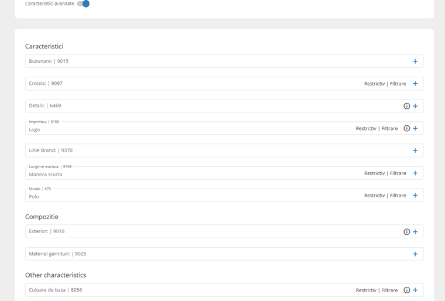The image size is (445, 301).
Task: Click Restrictiv | Filtrare in Croiala row
Action: click(385, 84)
